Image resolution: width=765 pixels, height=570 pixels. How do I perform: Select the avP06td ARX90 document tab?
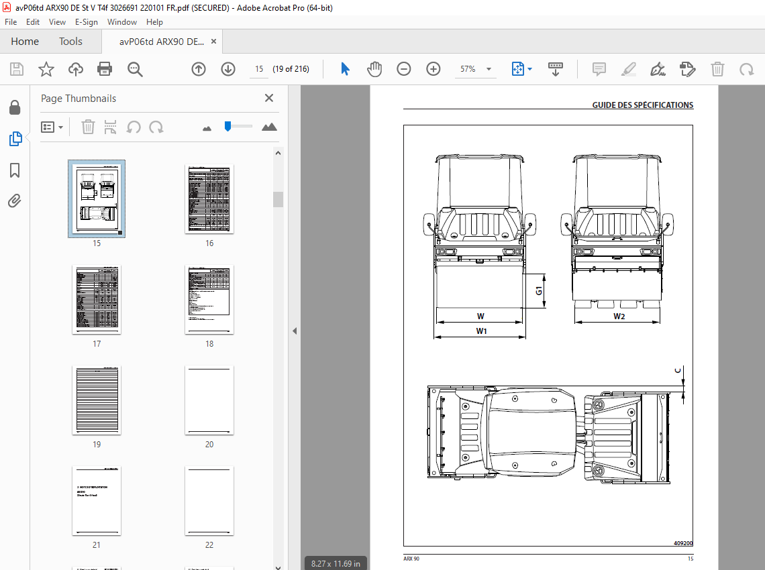[x=162, y=42]
